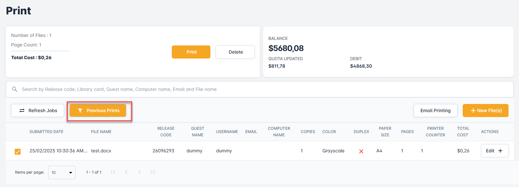This screenshot has height=187, width=519.
Task: Open Email Printing
Action: (x=435, y=110)
